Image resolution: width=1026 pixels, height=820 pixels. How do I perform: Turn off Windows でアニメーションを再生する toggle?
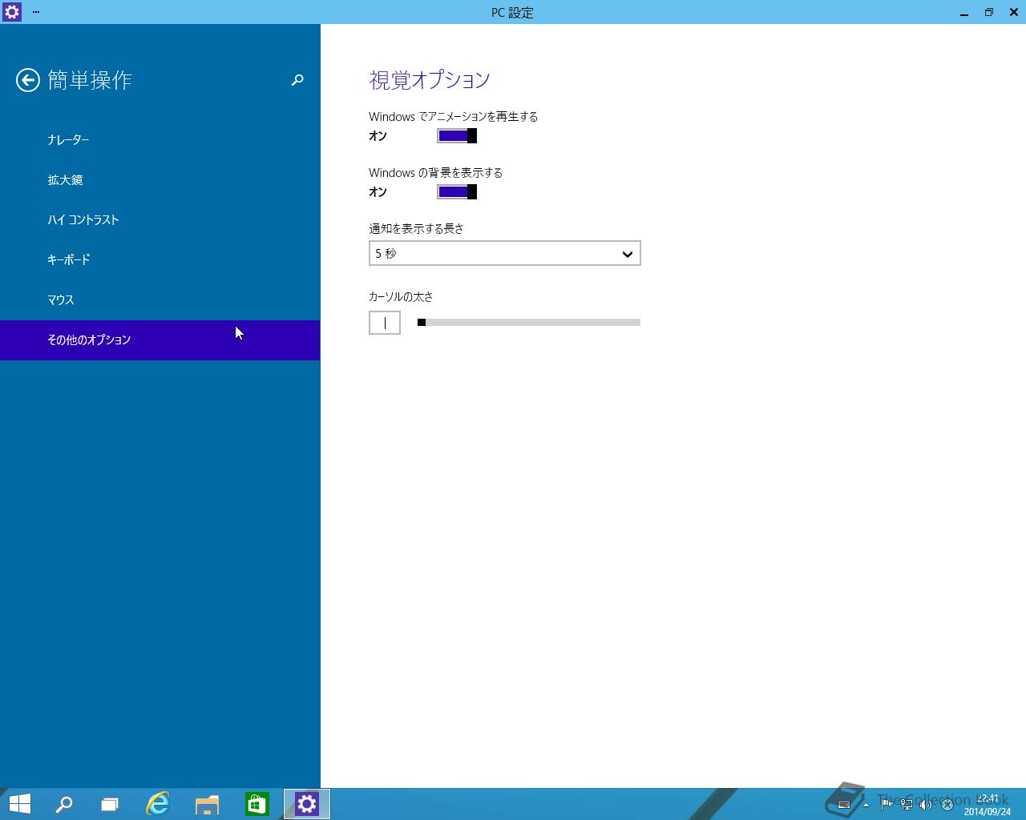(457, 136)
